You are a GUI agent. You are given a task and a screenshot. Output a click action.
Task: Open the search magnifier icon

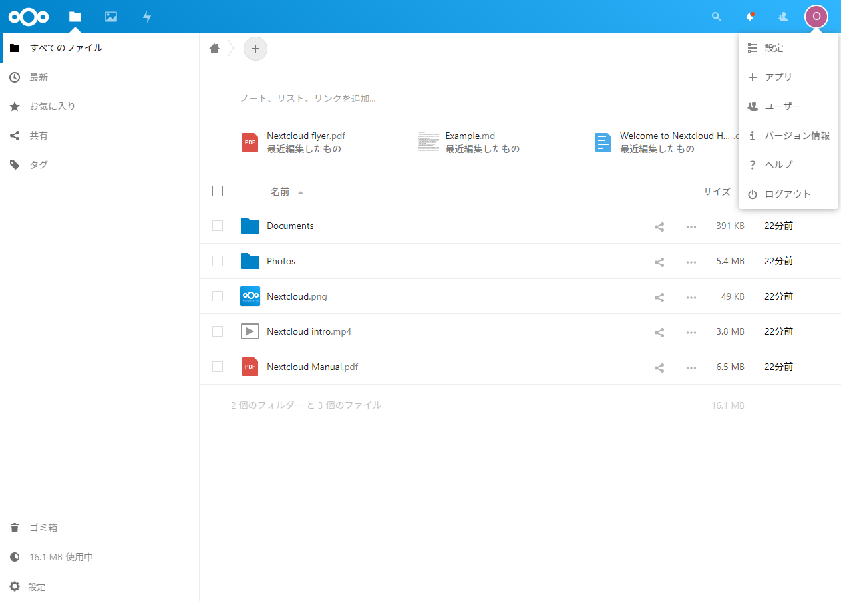click(717, 17)
